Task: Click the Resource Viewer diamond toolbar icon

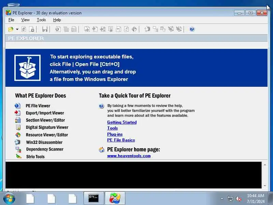Action: tap(134, 29)
